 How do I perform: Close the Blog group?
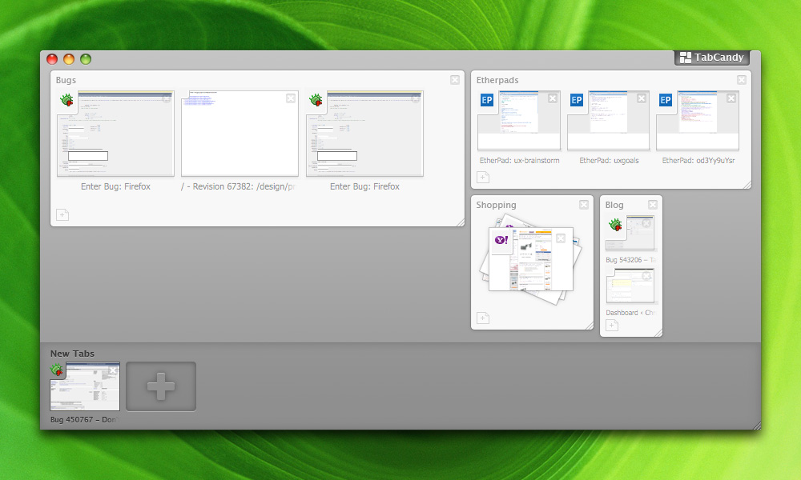(653, 205)
